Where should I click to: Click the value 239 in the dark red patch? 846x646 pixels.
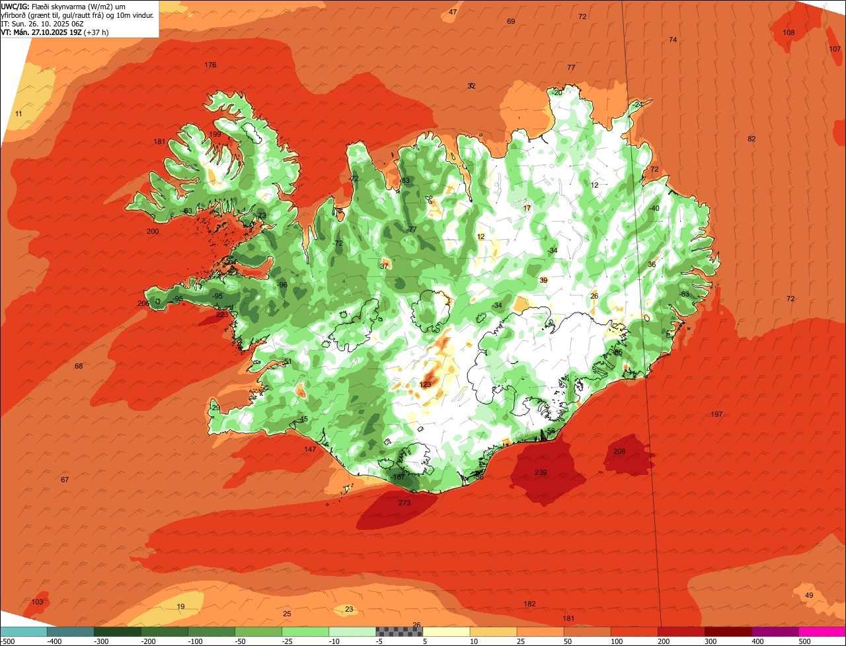tap(541, 472)
